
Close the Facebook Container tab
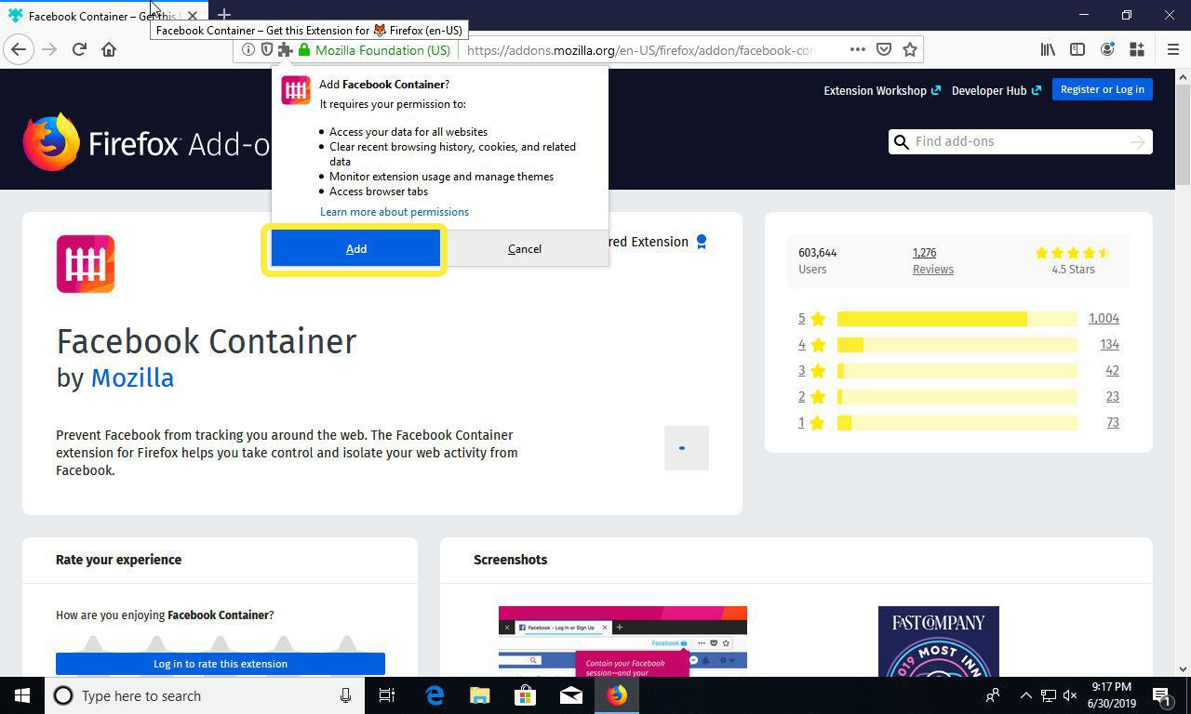(192, 16)
